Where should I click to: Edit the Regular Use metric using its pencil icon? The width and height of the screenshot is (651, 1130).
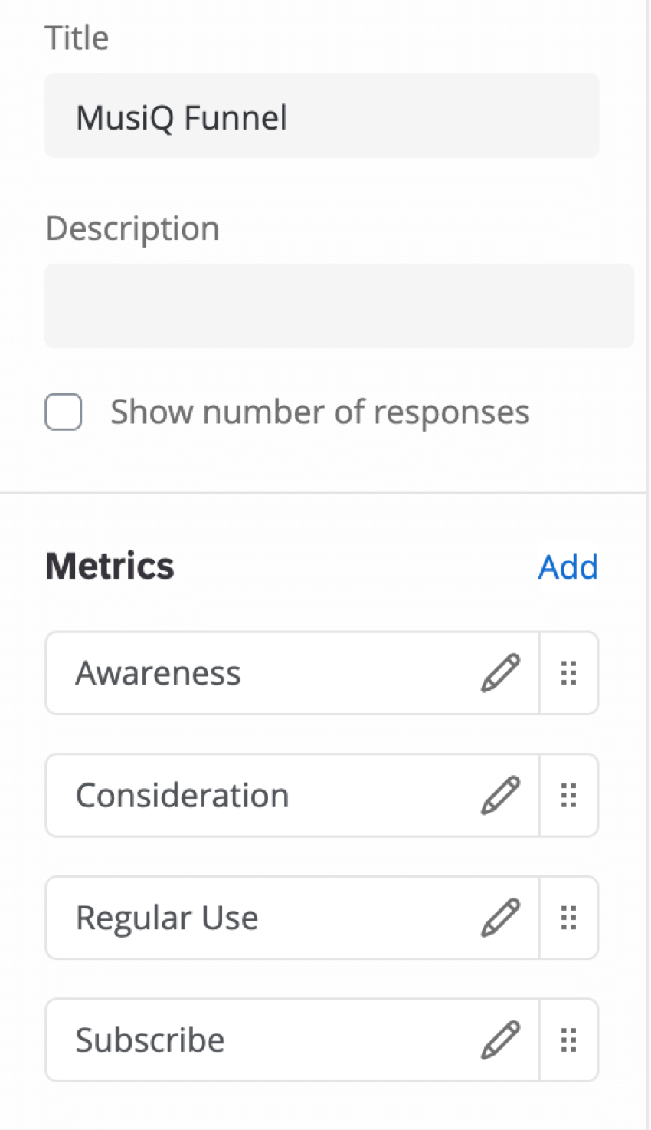pyautogui.click(x=500, y=918)
